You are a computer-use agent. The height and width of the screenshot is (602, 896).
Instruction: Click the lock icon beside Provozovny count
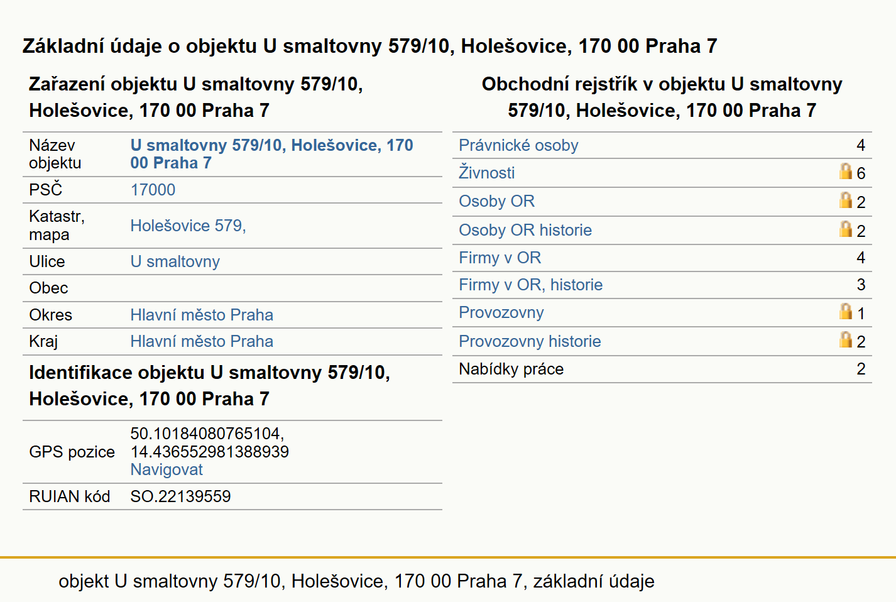(846, 312)
